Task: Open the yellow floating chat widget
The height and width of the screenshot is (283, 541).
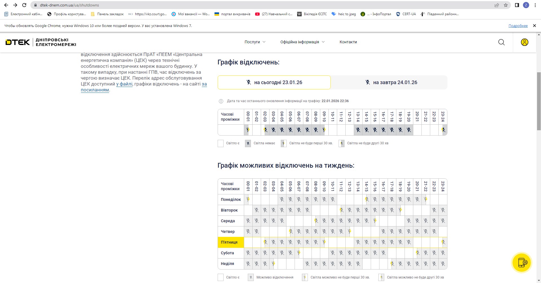Action: coord(521,262)
